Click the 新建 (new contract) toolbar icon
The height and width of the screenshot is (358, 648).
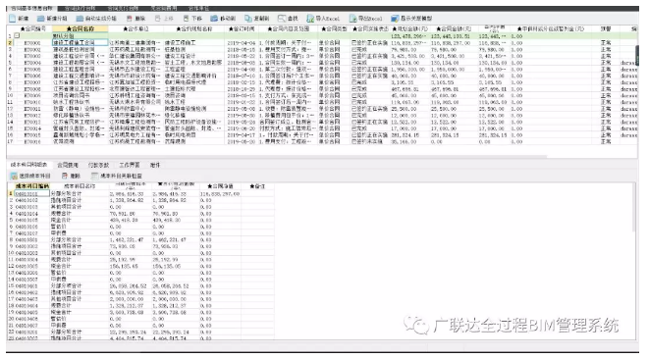[x=13, y=19]
